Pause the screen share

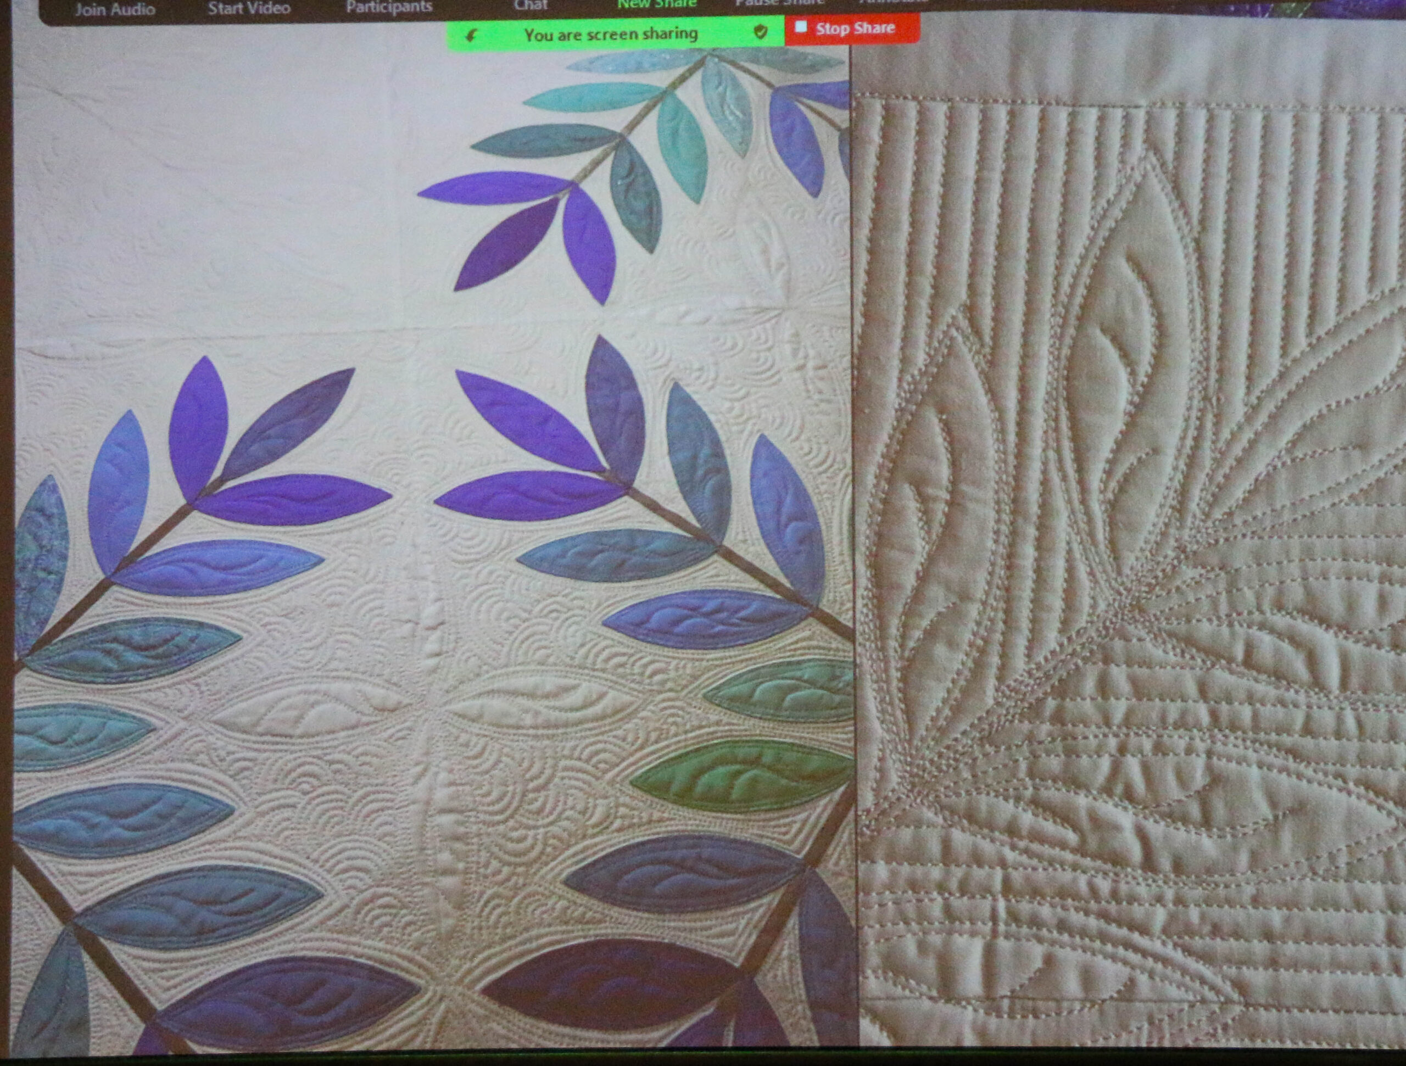[x=779, y=3]
